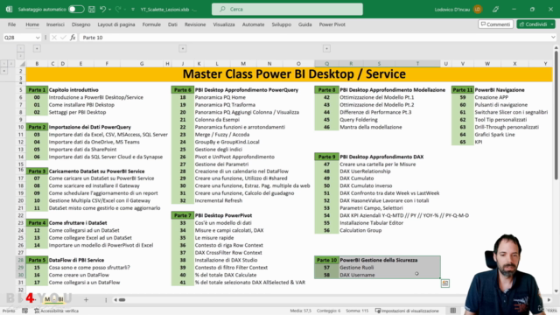This screenshot has width=560, height=315.
Task: Click the horizontal scrollbar right arrow
Action: click(x=549, y=299)
